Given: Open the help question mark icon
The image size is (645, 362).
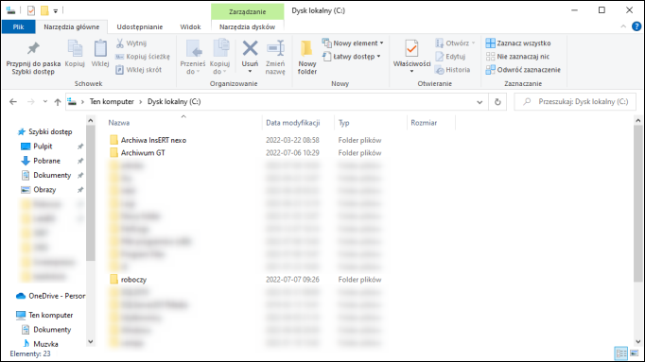Looking at the screenshot, I should pos(636,26).
